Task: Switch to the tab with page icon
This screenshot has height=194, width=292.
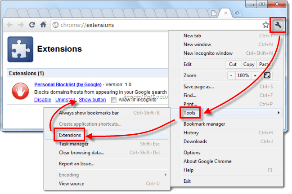Action: click(x=214, y=13)
